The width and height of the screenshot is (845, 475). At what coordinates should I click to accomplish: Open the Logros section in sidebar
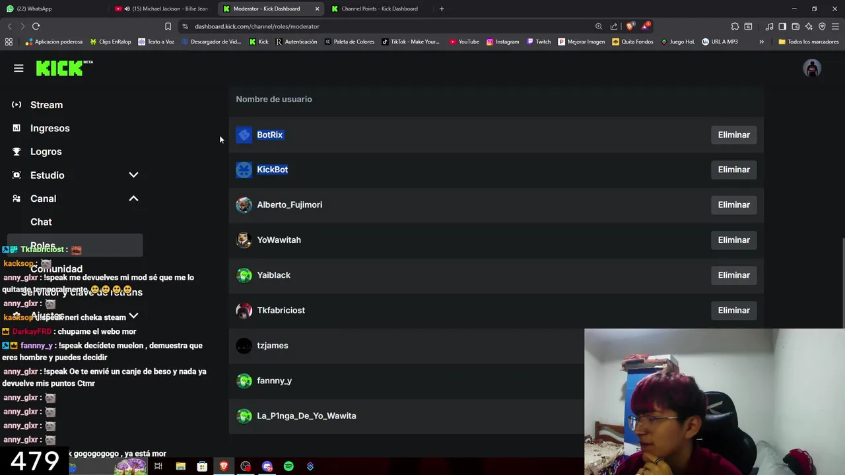pos(46,152)
